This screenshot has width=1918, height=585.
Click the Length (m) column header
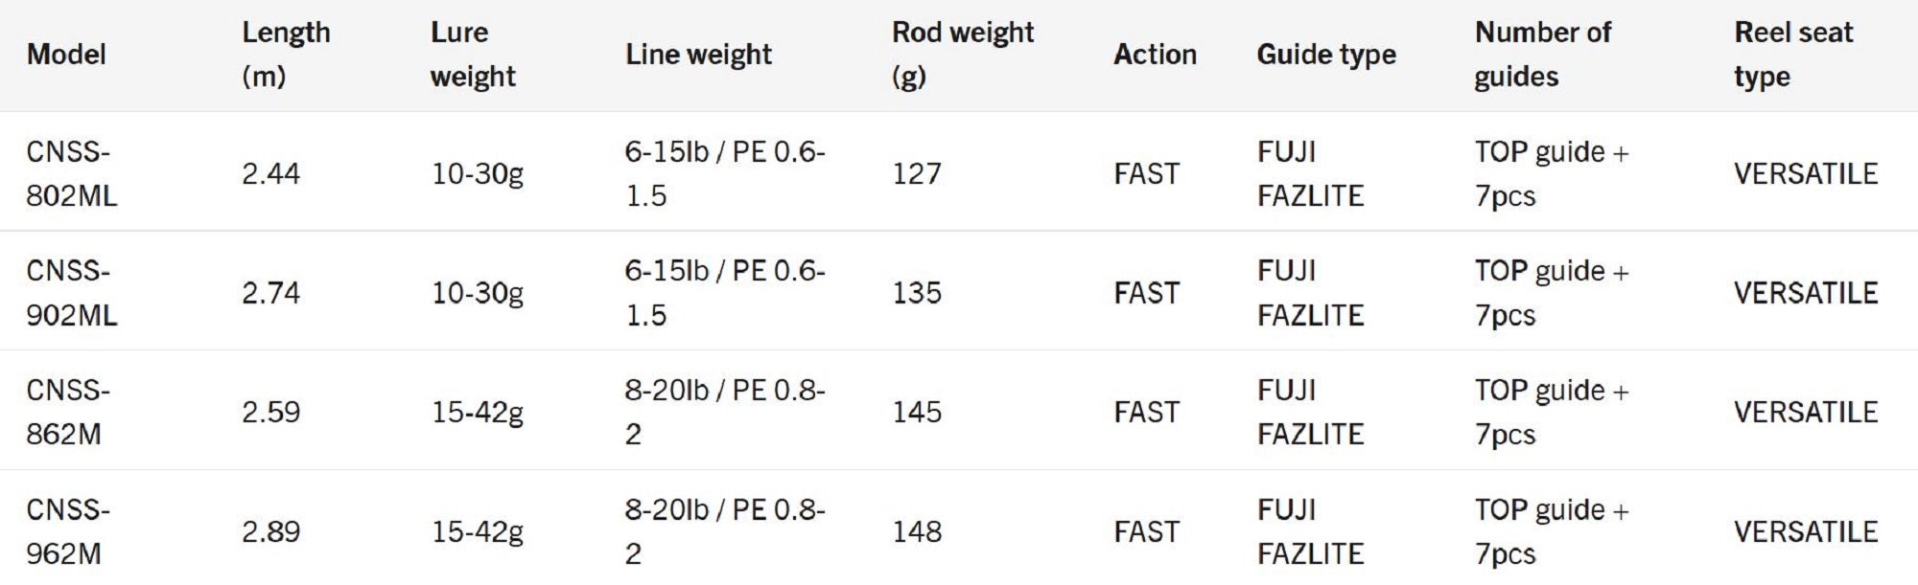(285, 55)
